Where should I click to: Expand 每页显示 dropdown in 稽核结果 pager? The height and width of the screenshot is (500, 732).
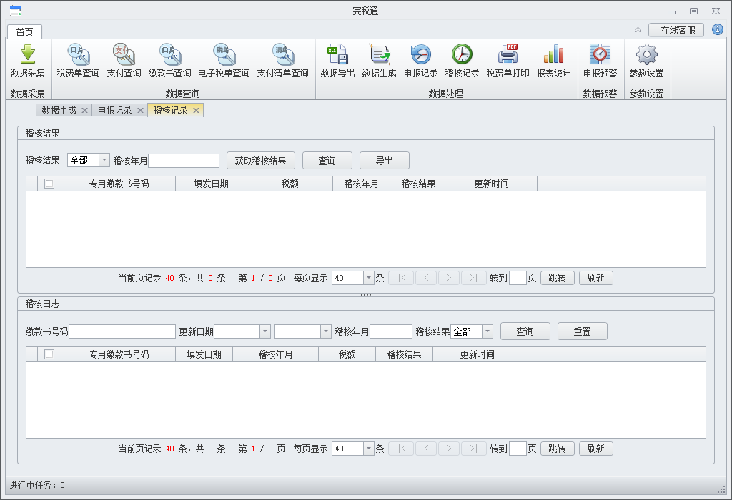(x=369, y=278)
